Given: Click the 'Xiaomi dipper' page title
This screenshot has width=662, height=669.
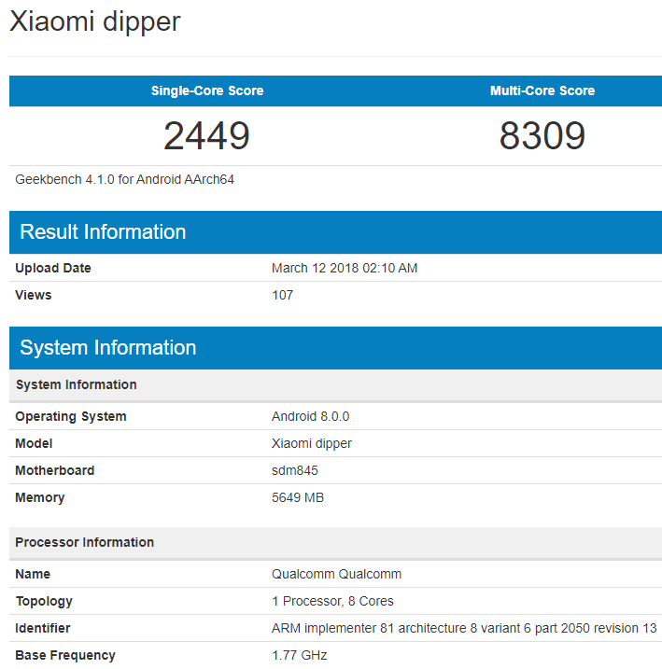Looking at the screenshot, I should pyautogui.click(x=94, y=21).
